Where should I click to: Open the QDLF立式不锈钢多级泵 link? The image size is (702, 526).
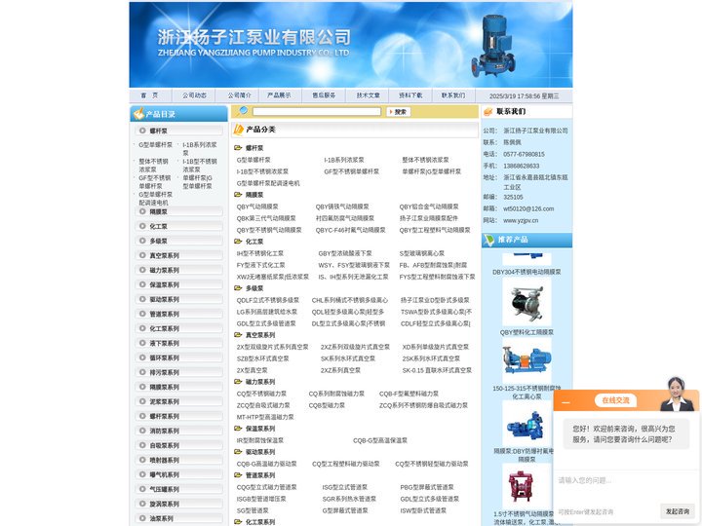pyautogui.click(x=268, y=300)
